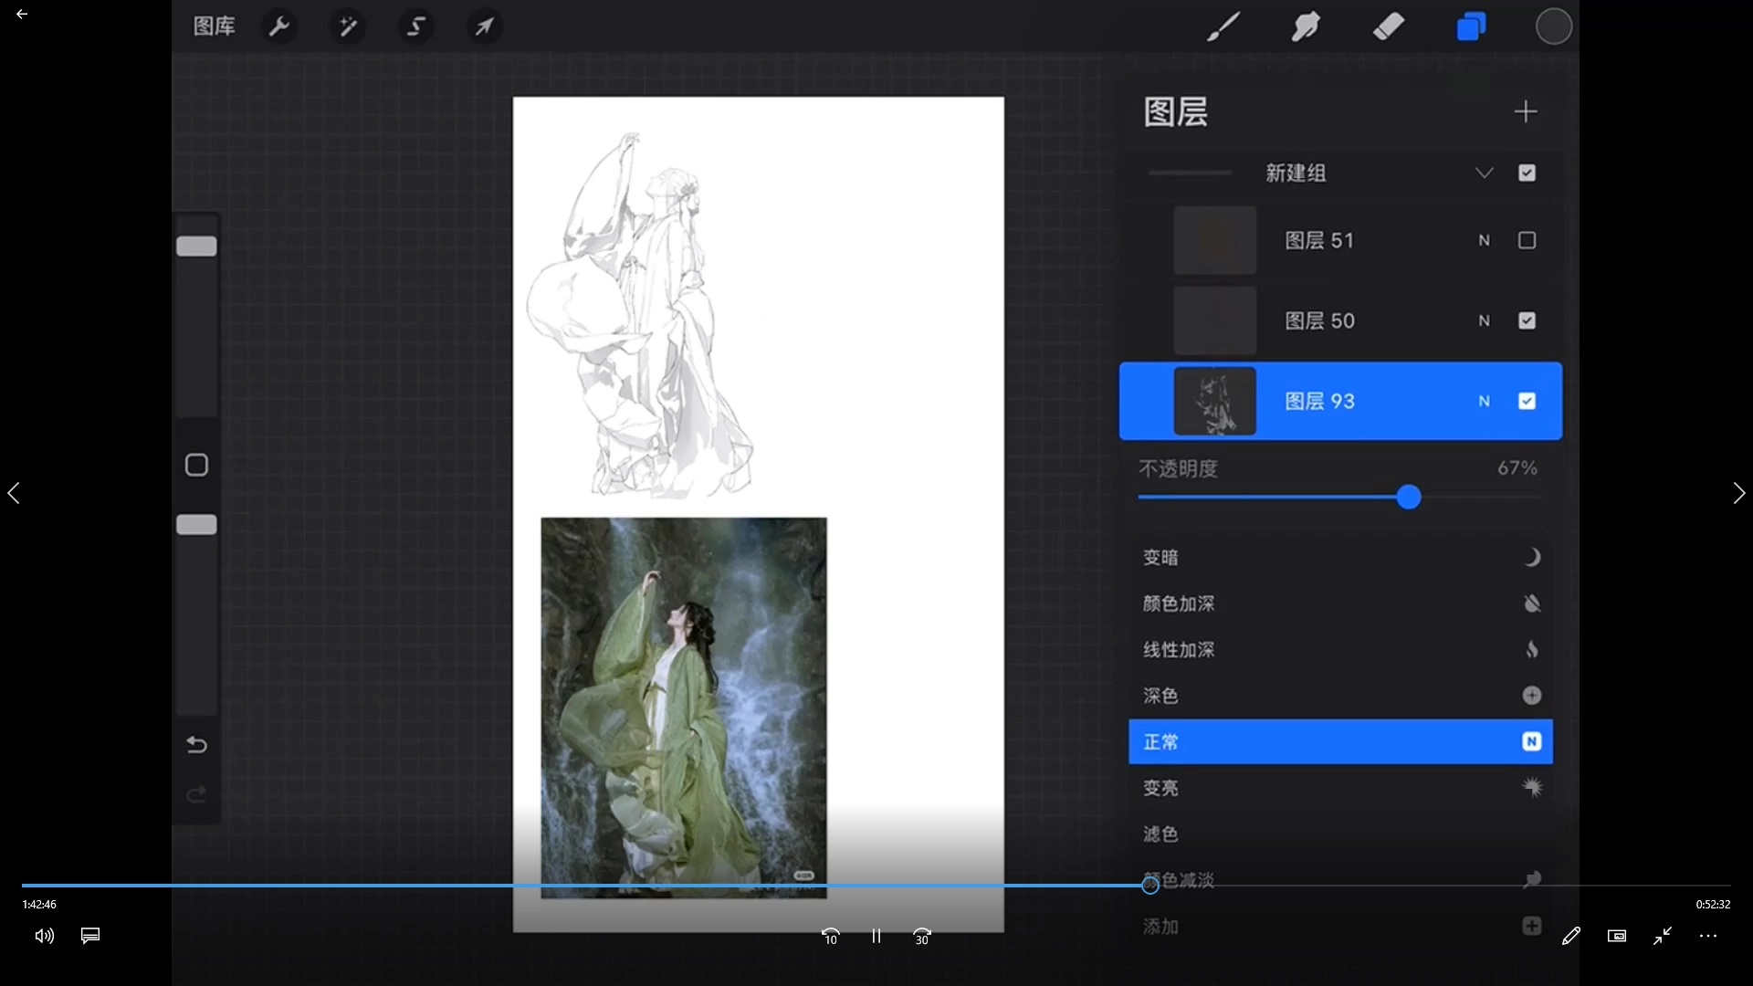Open the magic wand Adjustments menu

pyautogui.click(x=348, y=26)
